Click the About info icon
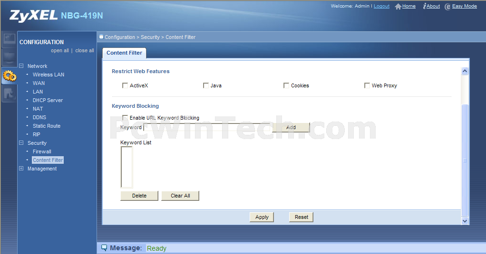Viewport: 486px width, 254px height. tap(424, 6)
